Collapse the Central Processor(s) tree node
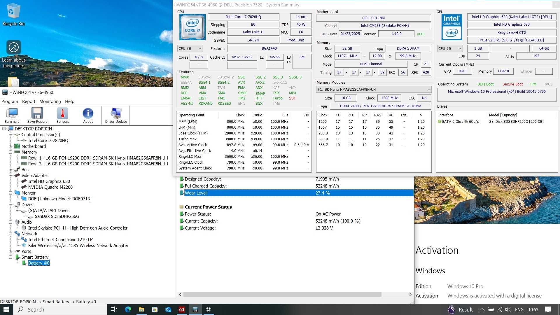Viewport: 560px width, 315px height. (x=10, y=134)
